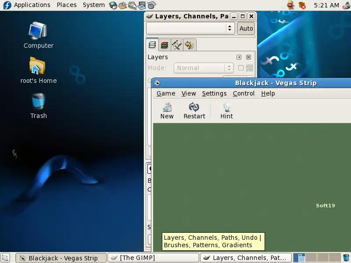351x263 pixels.
Task: Open the System menu
Action: tap(93, 5)
